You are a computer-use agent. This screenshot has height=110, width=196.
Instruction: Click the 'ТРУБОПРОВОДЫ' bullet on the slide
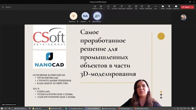click(47, 78)
